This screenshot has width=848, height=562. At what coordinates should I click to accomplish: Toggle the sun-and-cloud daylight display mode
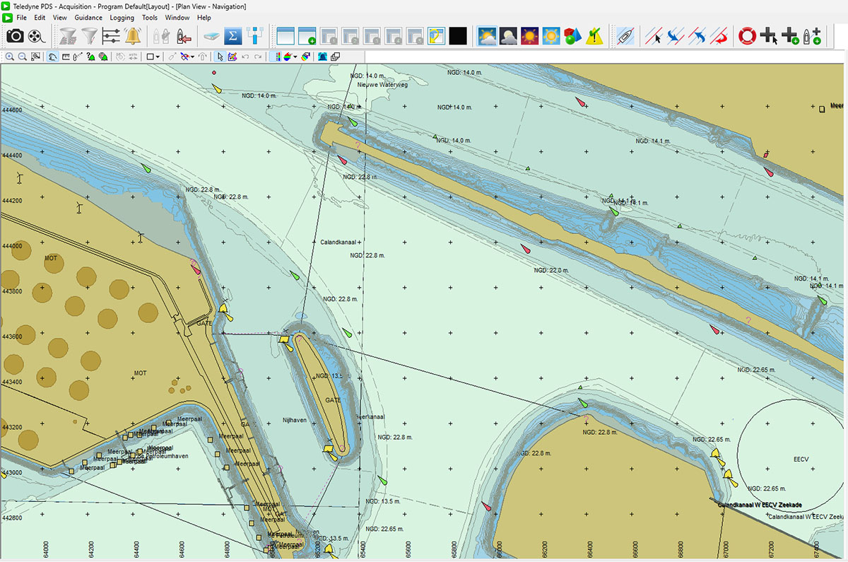pyautogui.click(x=487, y=36)
